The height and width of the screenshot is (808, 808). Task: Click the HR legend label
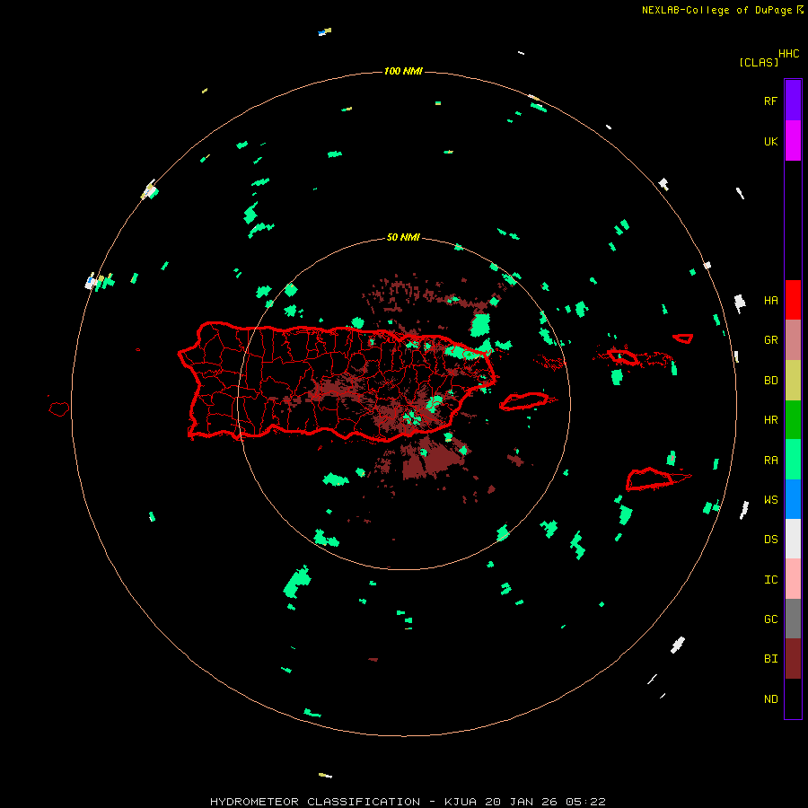pyautogui.click(x=771, y=420)
